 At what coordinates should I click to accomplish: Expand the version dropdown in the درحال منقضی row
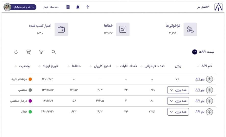coord(178,101)
